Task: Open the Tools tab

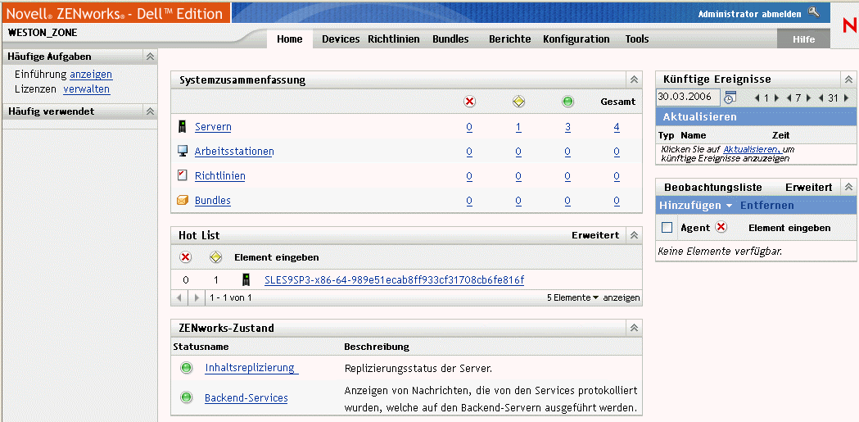Action: [x=637, y=39]
